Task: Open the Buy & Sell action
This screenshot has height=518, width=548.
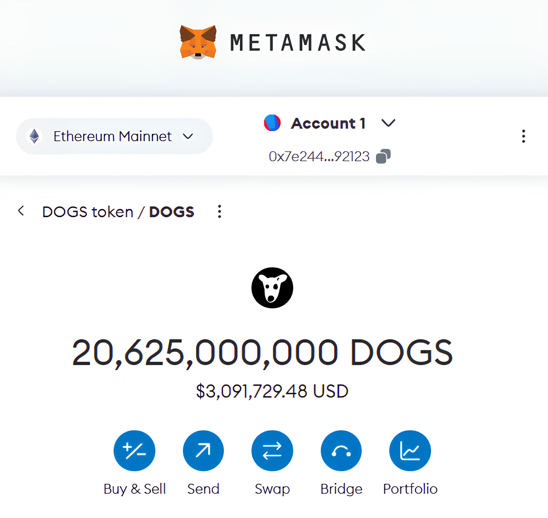Action: [x=134, y=451]
